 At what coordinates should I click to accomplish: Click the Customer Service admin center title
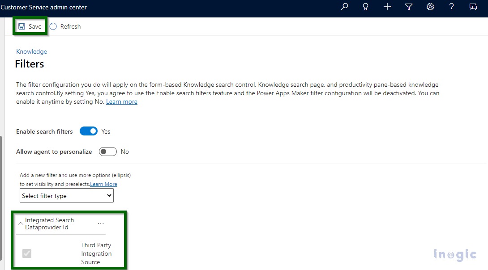[x=43, y=7]
